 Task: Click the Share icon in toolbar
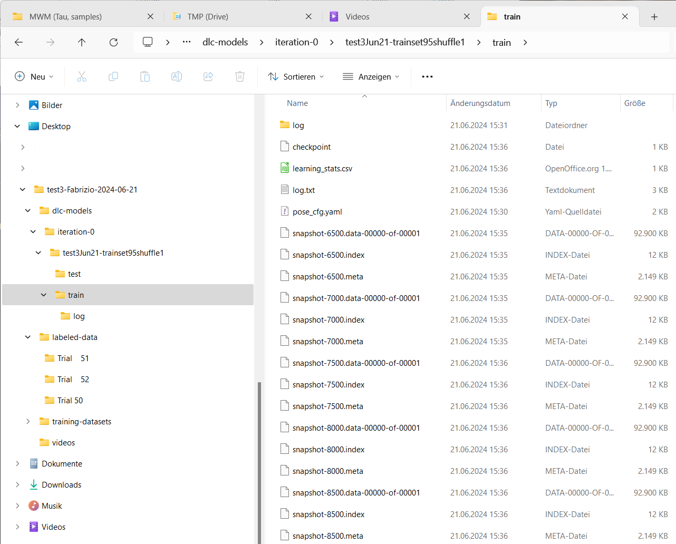[x=208, y=76]
